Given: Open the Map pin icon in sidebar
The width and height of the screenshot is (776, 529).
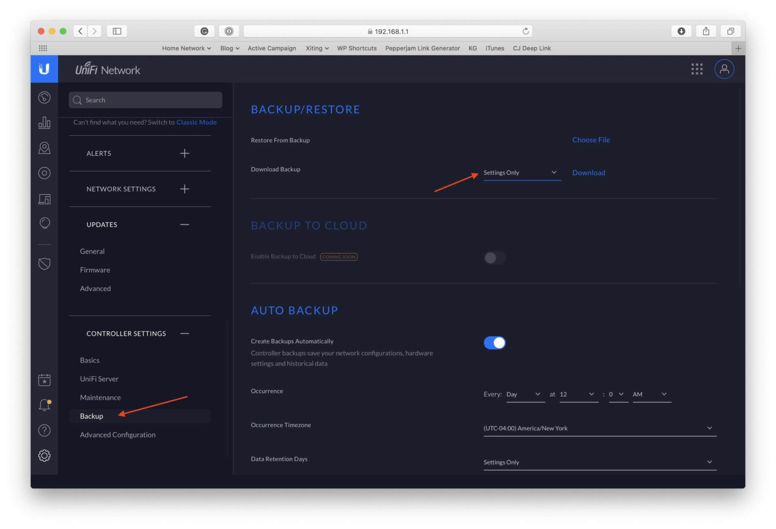Looking at the screenshot, I should [x=44, y=148].
